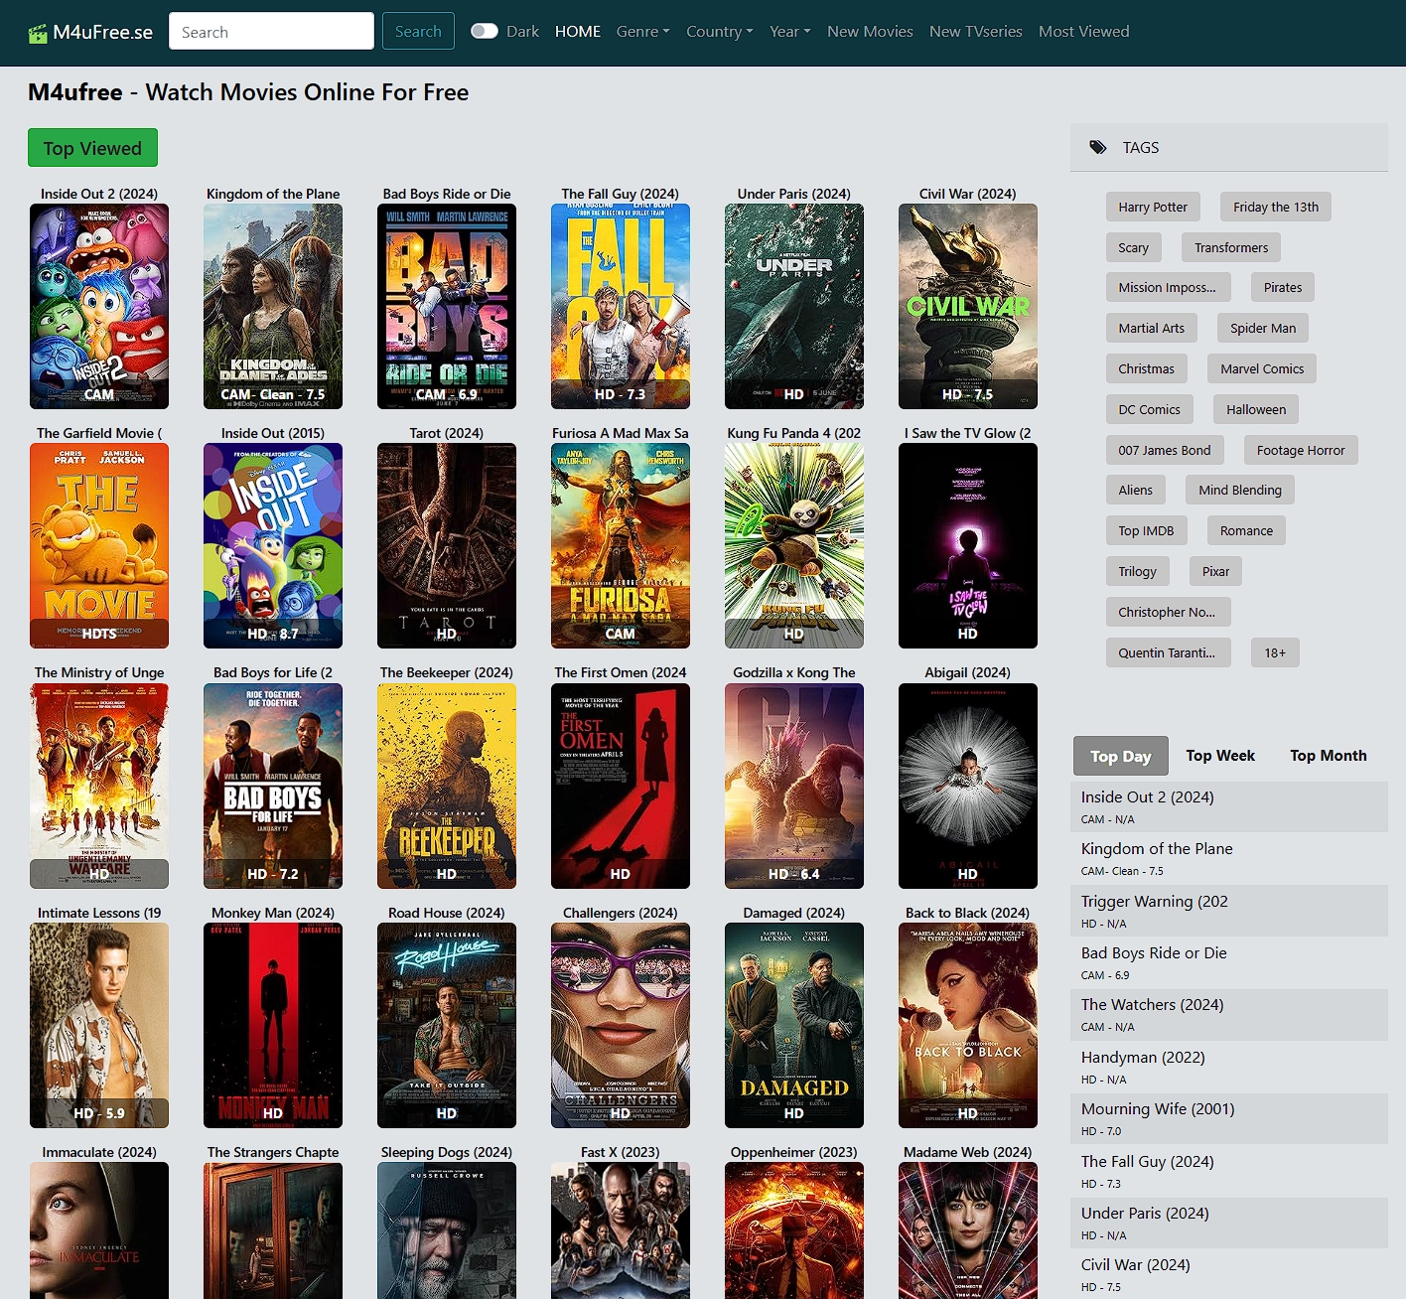This screenshot has height=1299, width=1406.
Task: Click the tags icon in sidebar
Action: pyautogui.click(x=1097, y=148)
